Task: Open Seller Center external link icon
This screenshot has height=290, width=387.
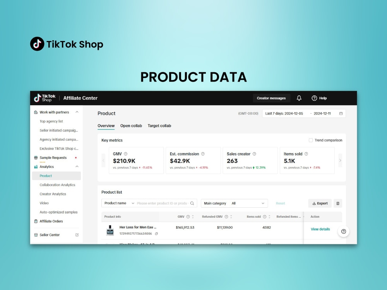Action: (x=77, y=235)
